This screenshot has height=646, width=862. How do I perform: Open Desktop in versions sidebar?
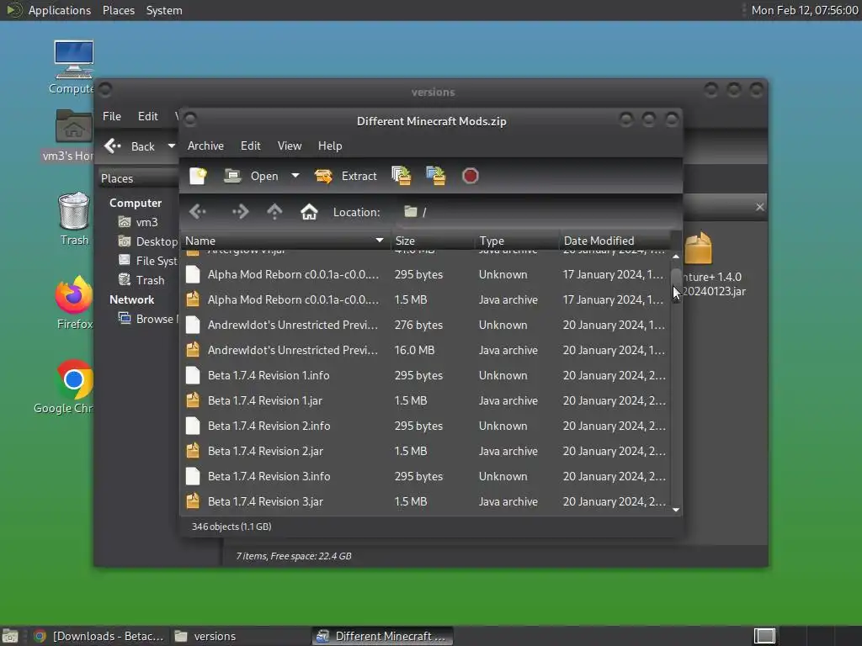click(148, 241)
